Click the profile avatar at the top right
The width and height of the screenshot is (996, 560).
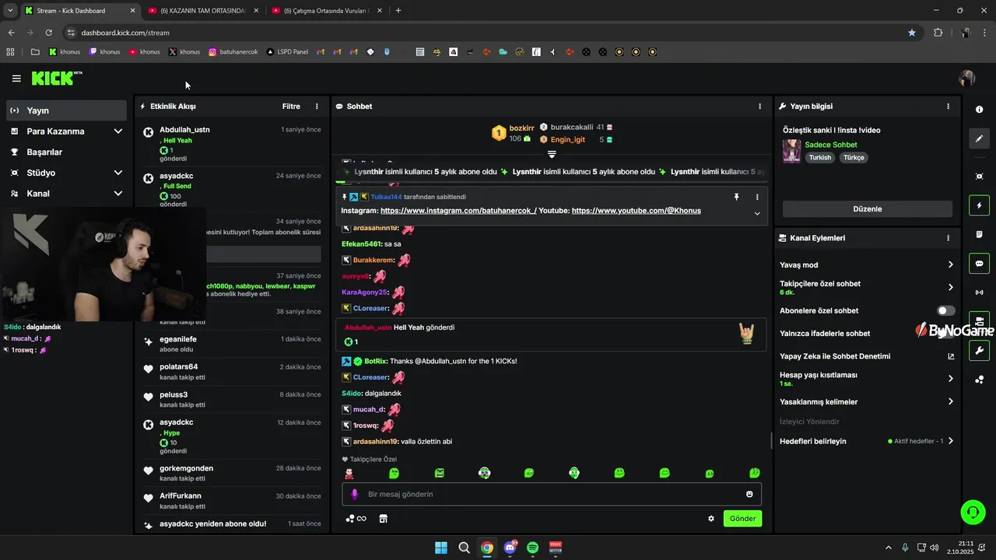(967, 79)
